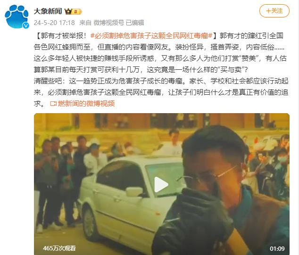Click the post paragraph starting 清醒些吧
This screenshot has width=299, height=255.
(161, 92)
